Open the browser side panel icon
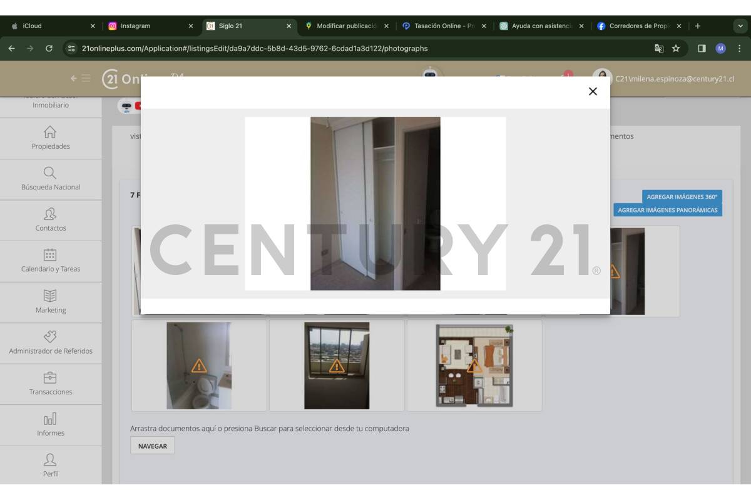 point(702,48)
